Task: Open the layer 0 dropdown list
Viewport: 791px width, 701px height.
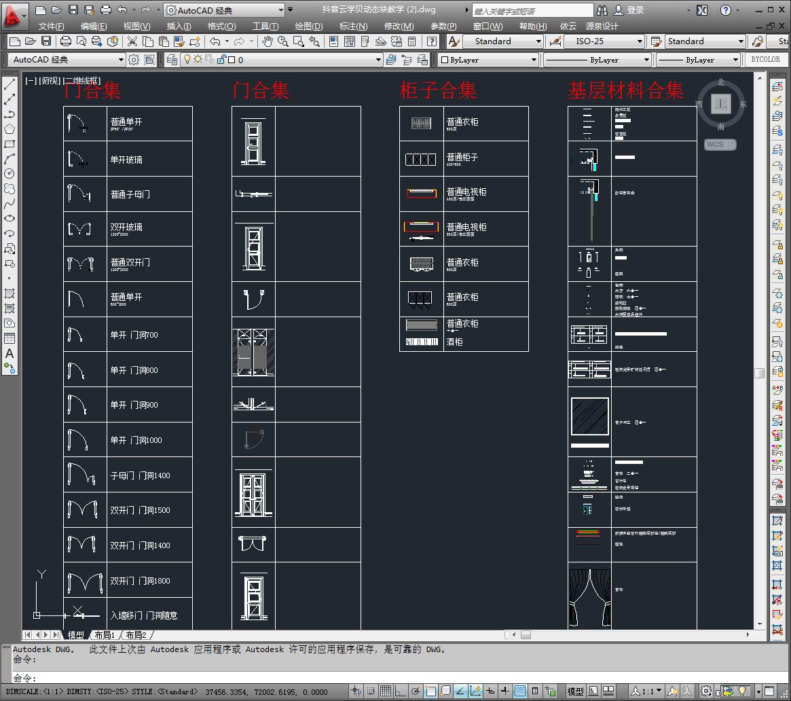Action: point(282,60)
